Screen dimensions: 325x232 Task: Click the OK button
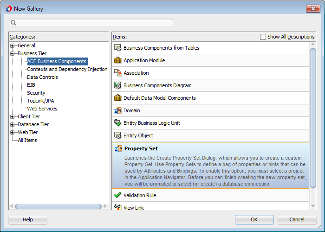[254, 219]
